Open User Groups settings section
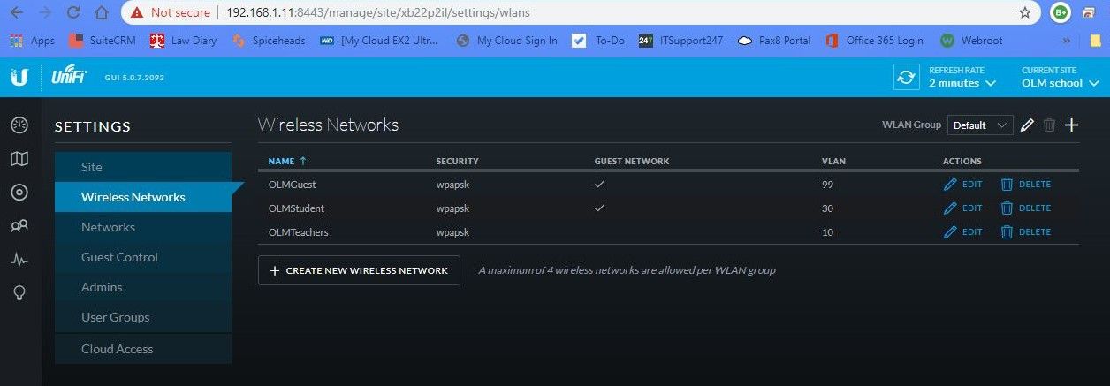The image size is (1110, 386). click(x=115, y=317)
